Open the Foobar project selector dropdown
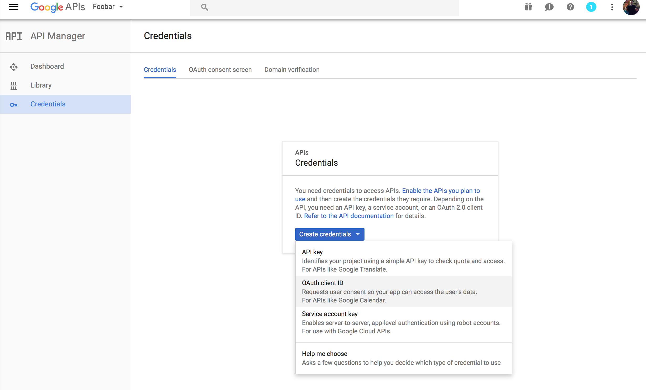 pyautogui.click(x=108, y=7)
